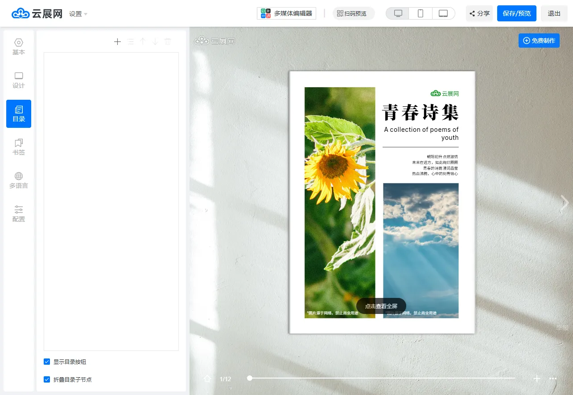Select mobile phone preview mode icon
Image resolution: width=573 pixels, height=395 pixels.
[420, 13]
